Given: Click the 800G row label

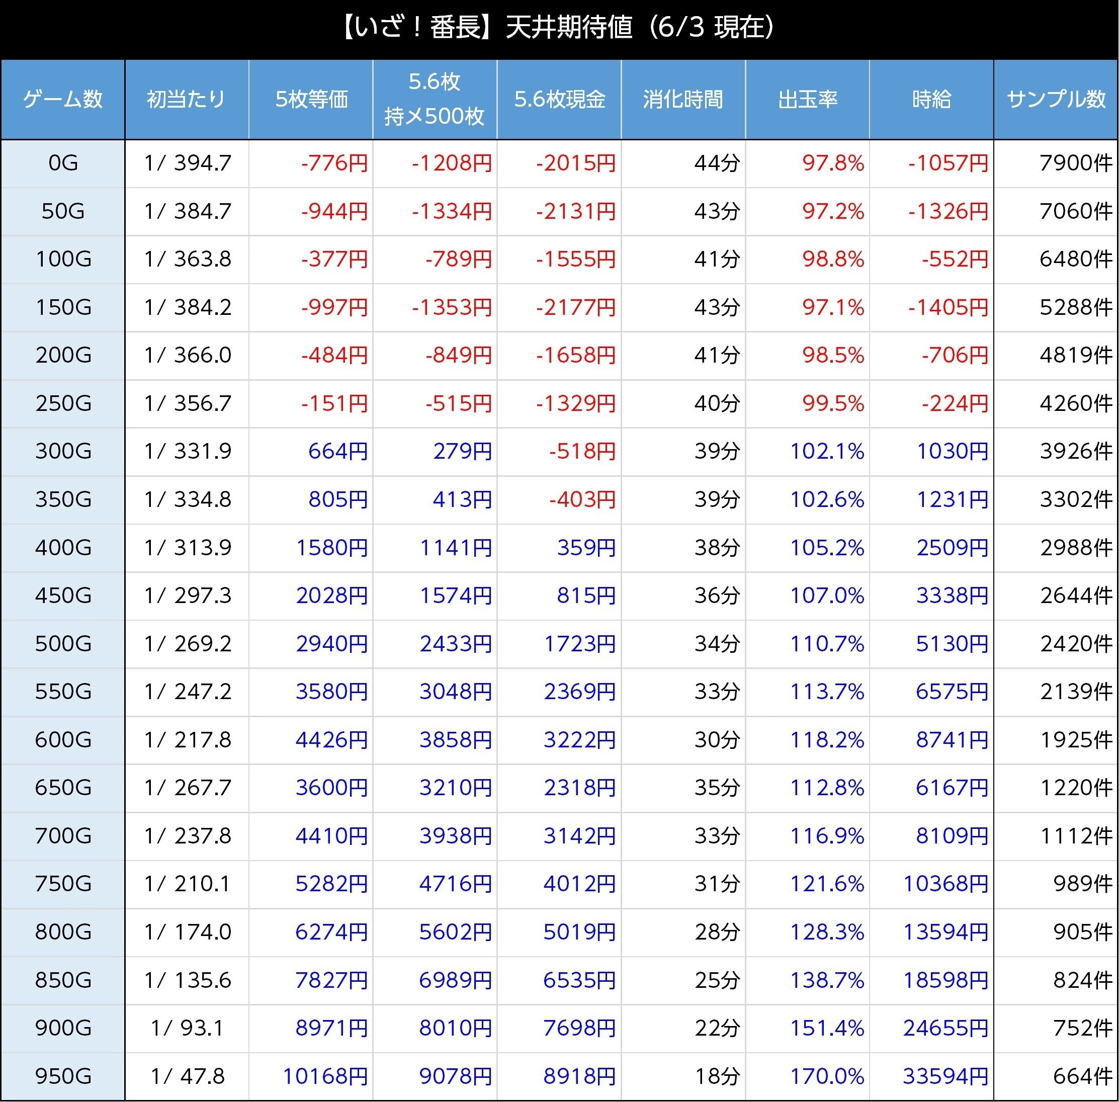Looking at the screenshot, I should (x=62, y=932).
